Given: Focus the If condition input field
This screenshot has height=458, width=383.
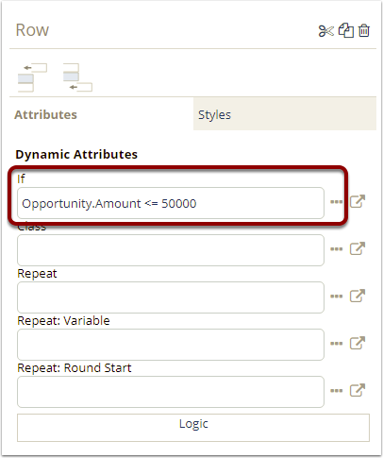Looking at the screenshot, I should [171, 203].
